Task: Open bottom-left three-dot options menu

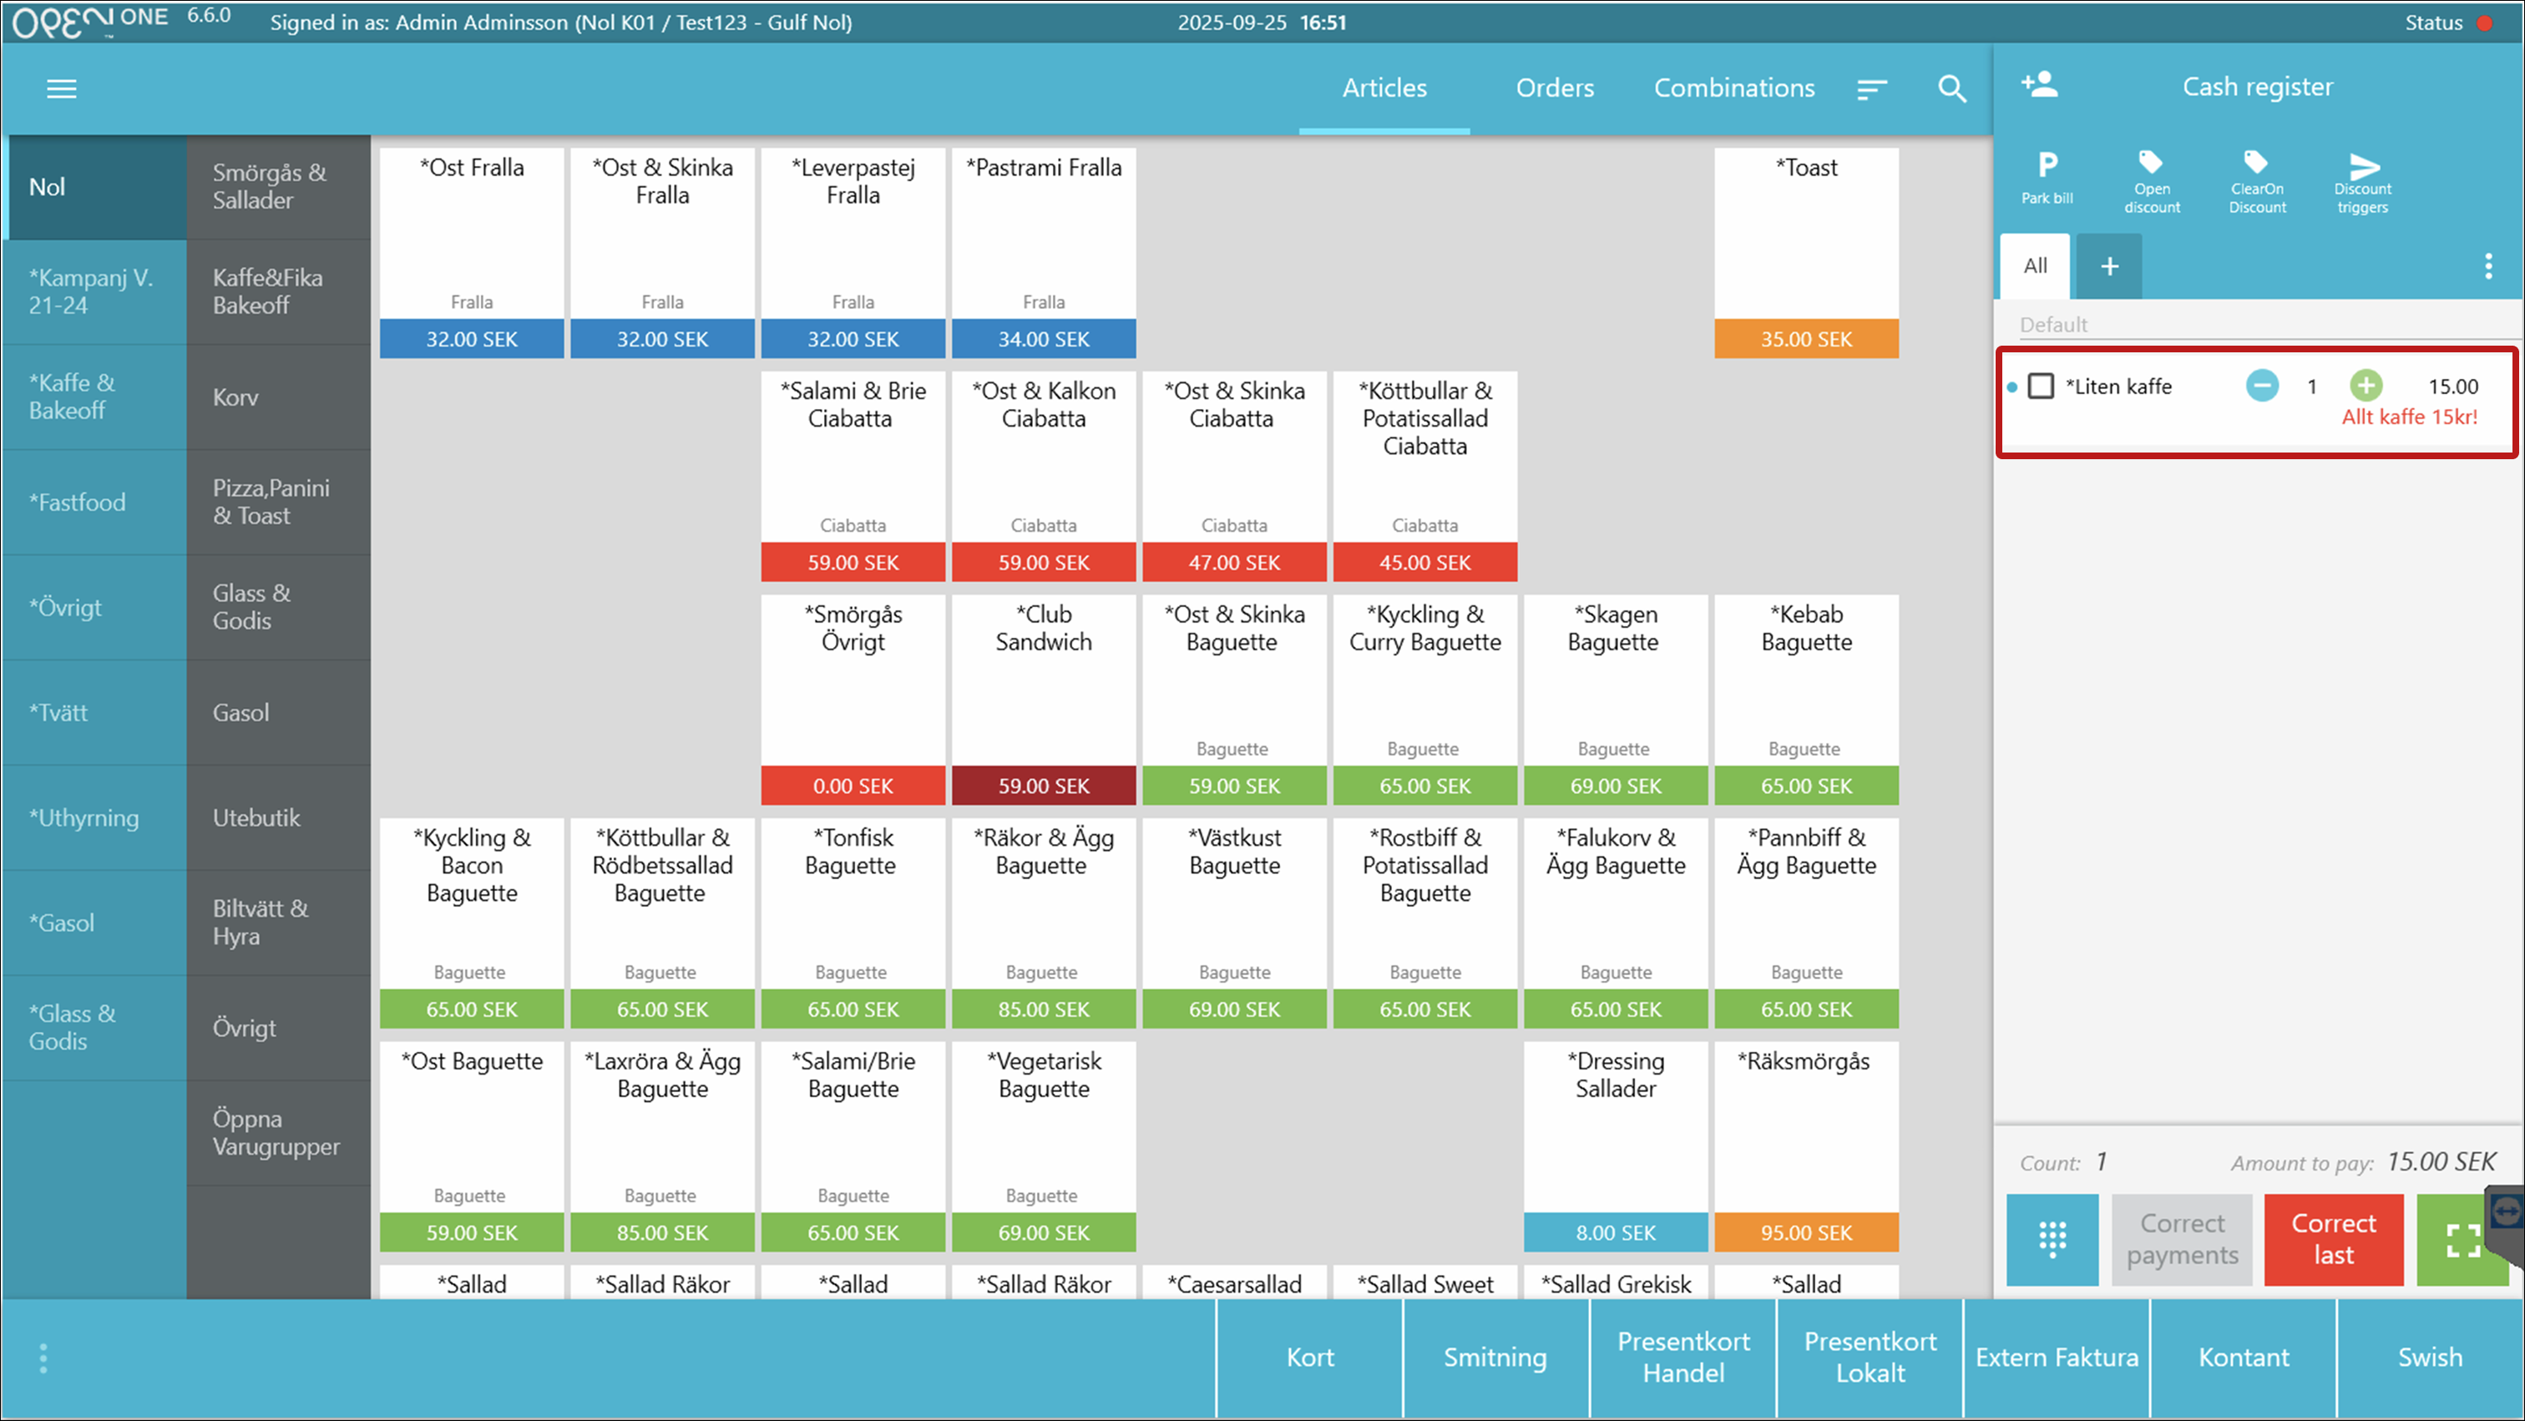Action: (x=43, y=1358)
